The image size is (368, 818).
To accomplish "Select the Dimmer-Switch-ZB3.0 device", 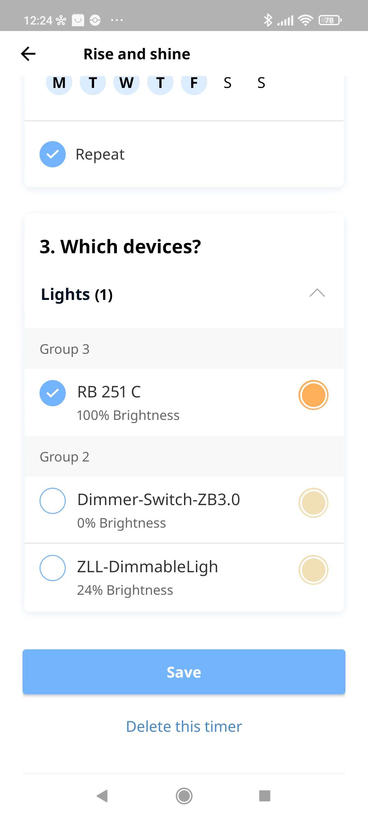I will (x=52, y=501).
